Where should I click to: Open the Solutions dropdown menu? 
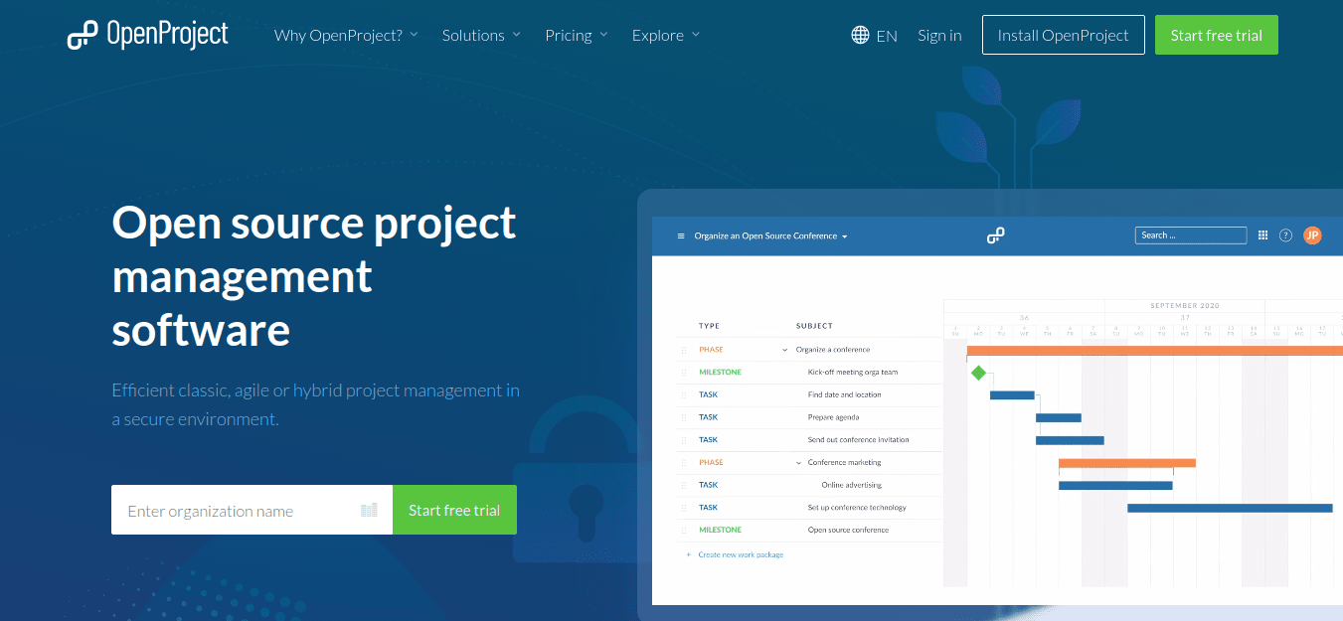481,35
